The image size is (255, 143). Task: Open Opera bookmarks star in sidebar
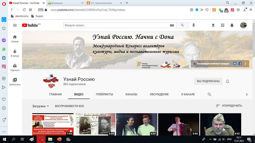pyautogui.click(x=4, y=28)
